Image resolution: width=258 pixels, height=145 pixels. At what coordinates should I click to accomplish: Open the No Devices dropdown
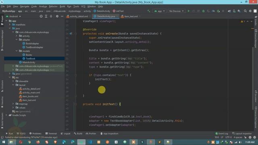(176, 11)
